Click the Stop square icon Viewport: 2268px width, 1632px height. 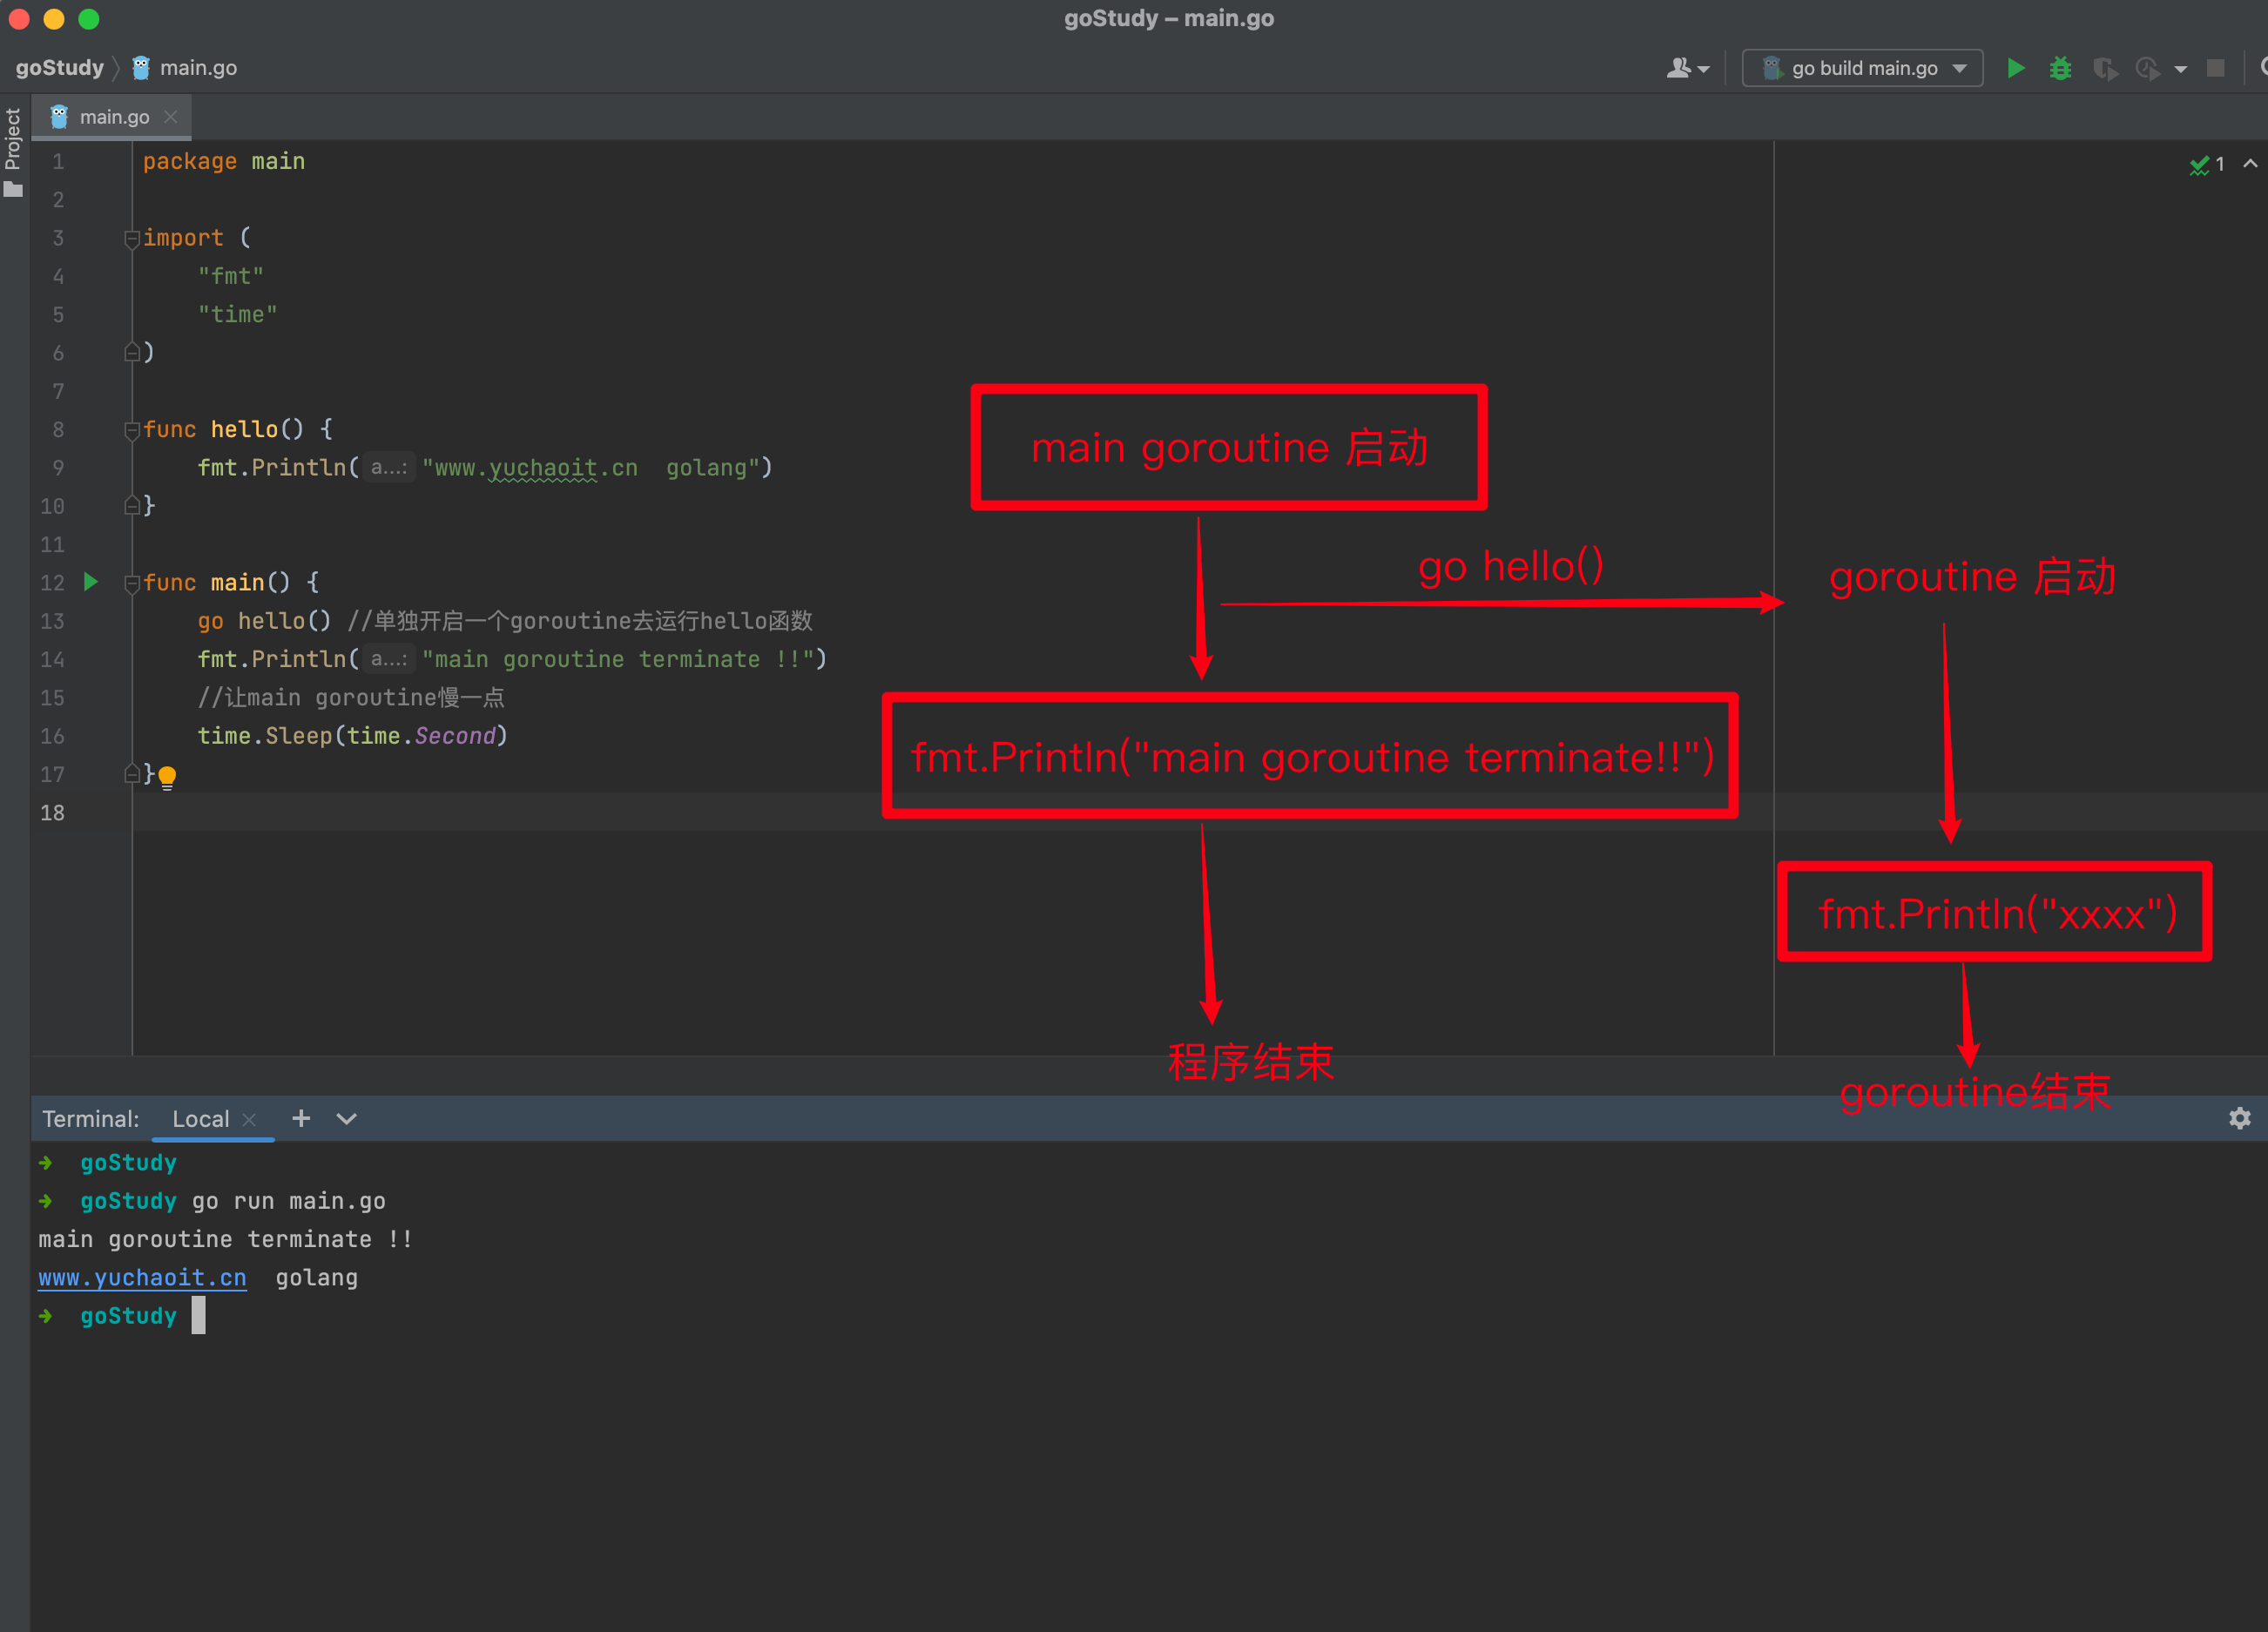(2216, 68)
